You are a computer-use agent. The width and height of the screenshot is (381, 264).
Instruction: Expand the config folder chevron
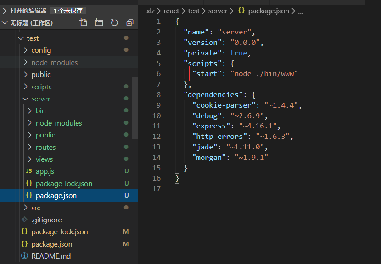point(26,50)
